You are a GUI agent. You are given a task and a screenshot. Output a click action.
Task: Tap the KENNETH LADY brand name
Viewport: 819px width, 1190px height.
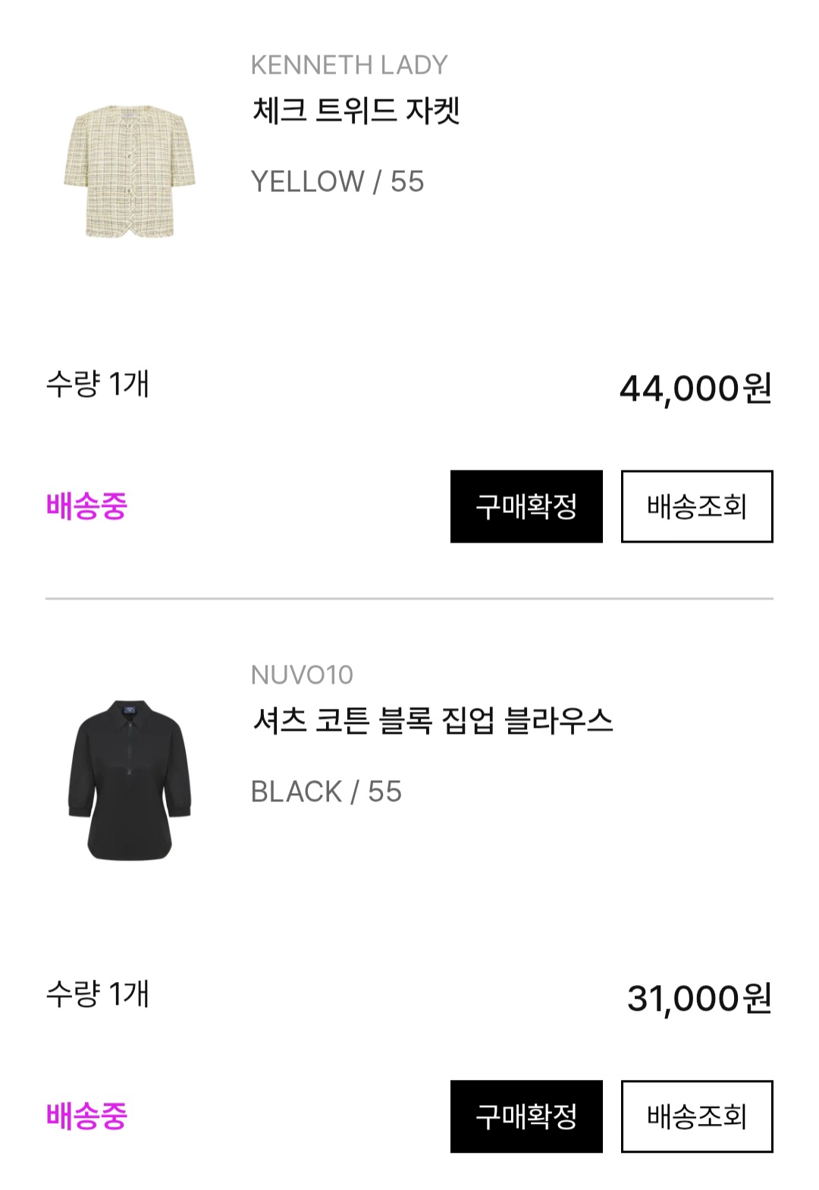tap(349, 65)
